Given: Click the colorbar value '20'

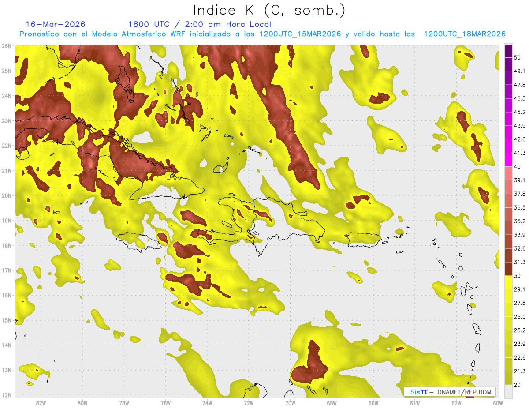Looking at the screenshot, I should coord(518,385).
